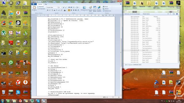184x103 pixels.
Task: Cut the selection with Вырезать
Action: point(41,7)
